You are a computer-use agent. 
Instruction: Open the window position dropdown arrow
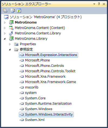[x=94, y=4]
